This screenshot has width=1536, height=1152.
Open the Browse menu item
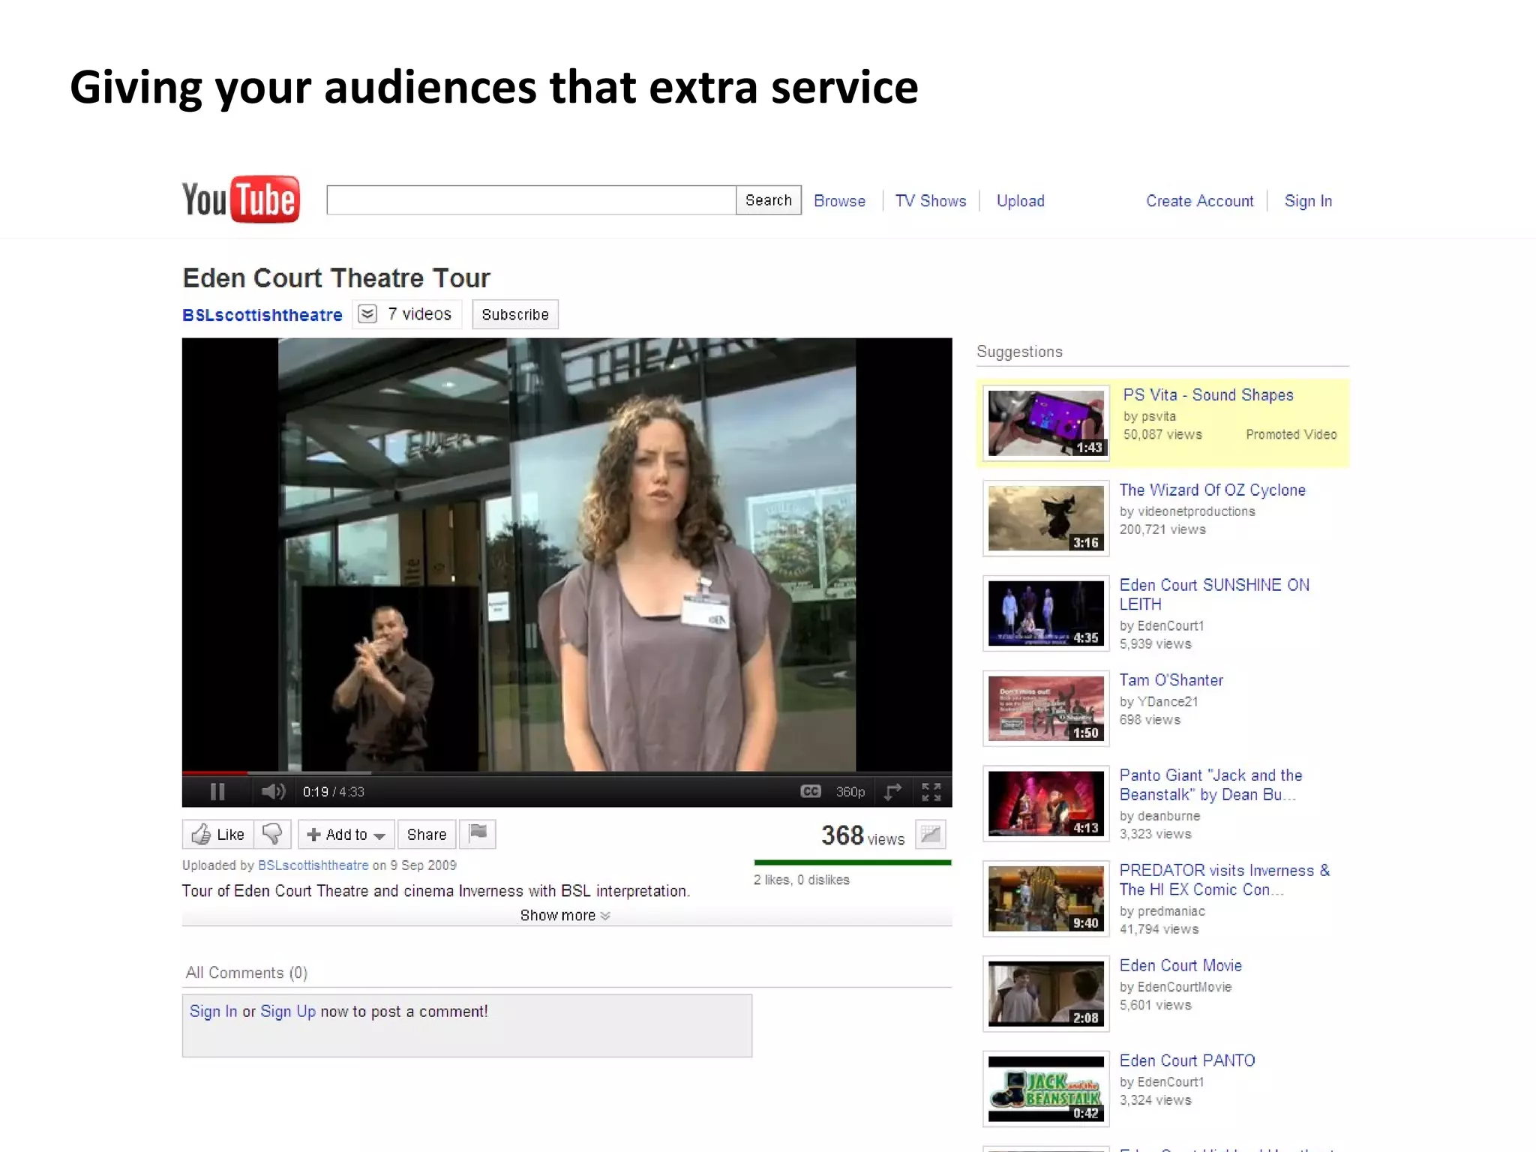[x=839, y=201]
